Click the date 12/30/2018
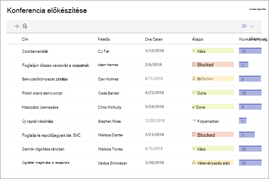This screenshot has width=269, height=179. 155,121
